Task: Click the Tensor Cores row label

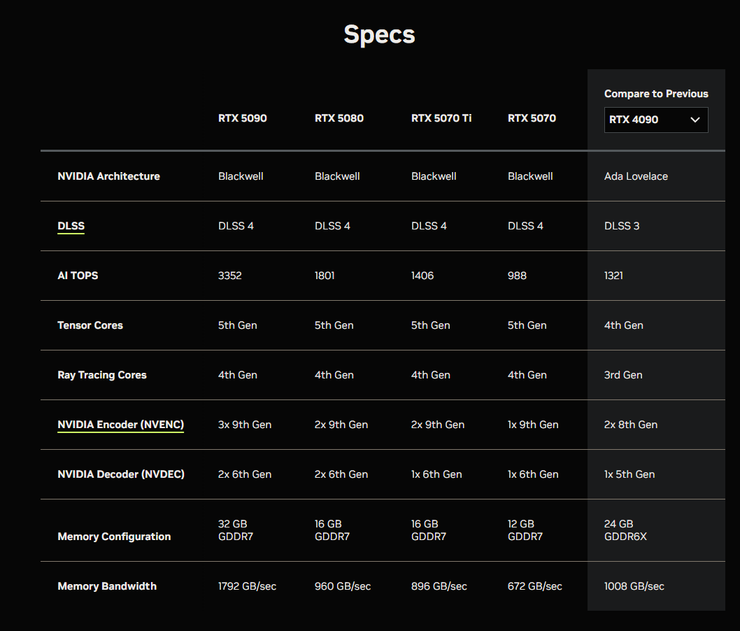Action: pos(90,325)
